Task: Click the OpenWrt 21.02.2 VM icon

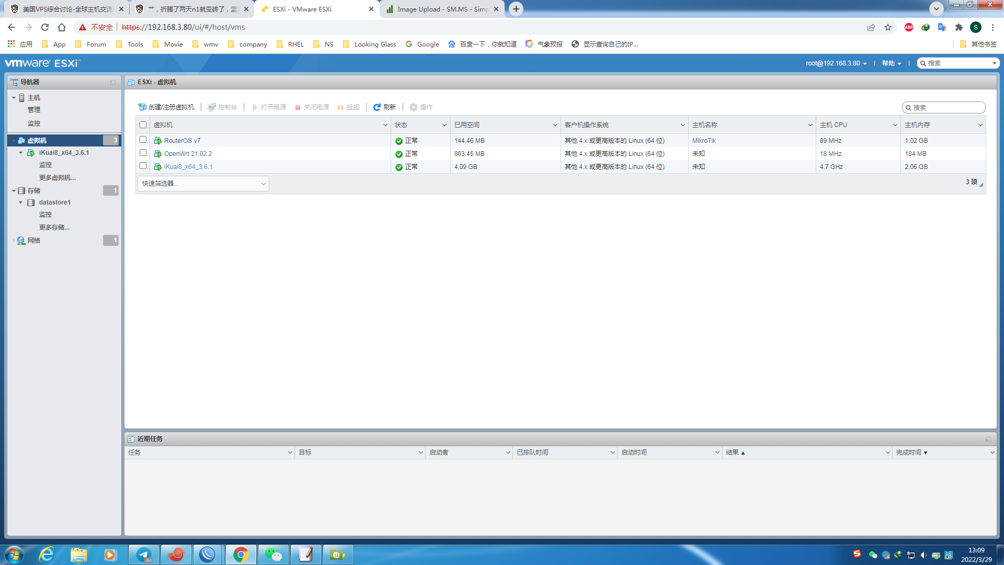Action: [157, 154]
